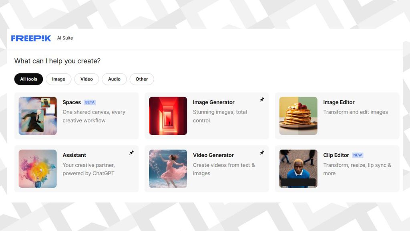Filter tools by Image
Viewport: 410px width, 231px height.
point(58,79)
